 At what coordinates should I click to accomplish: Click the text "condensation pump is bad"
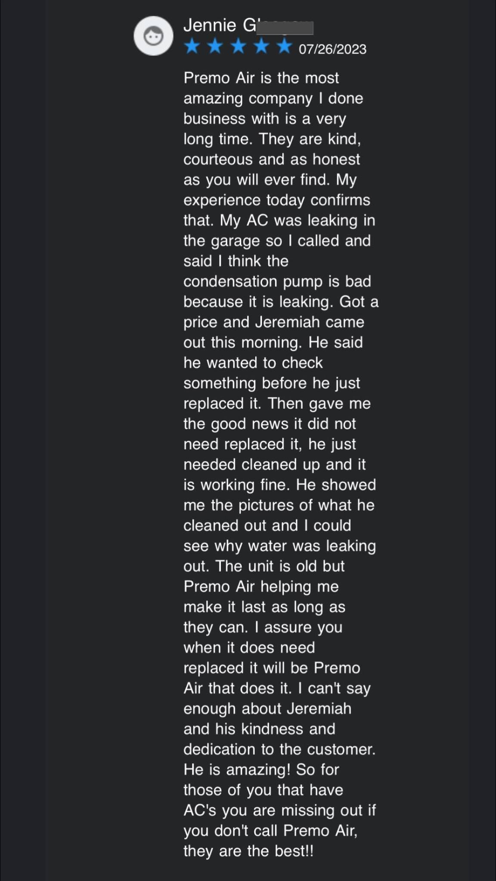tap(277, 281)
